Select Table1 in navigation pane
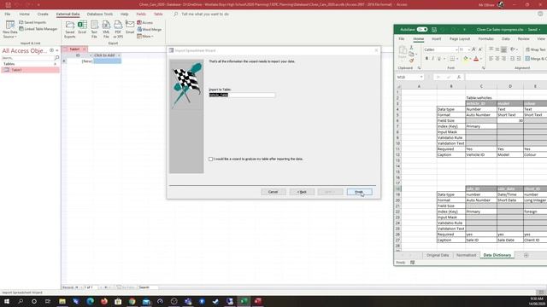547x307 pixels. click(x=31, y=70)
